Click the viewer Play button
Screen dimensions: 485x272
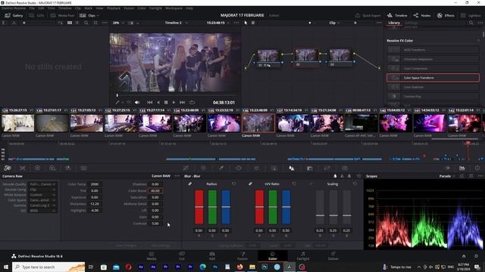(174, 103)
